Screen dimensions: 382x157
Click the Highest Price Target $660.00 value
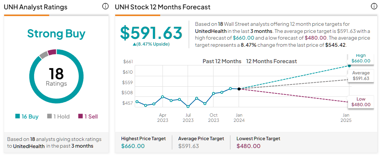pyautogui.click(x=133, y=146)
